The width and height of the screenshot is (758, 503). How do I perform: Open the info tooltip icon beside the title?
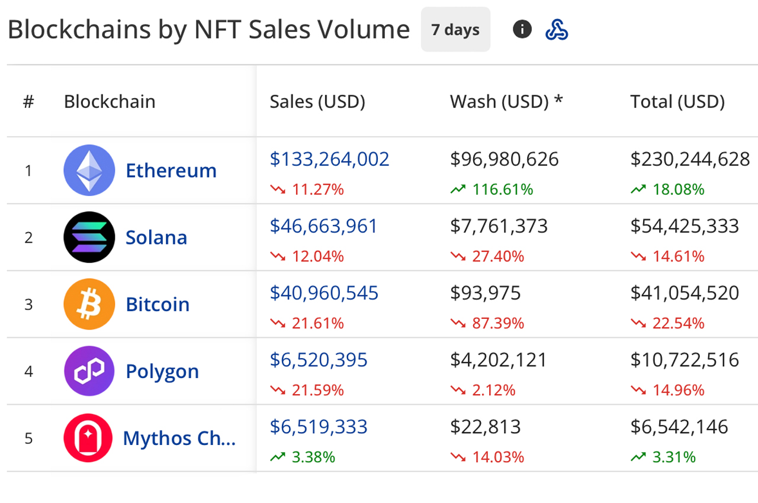522,28
